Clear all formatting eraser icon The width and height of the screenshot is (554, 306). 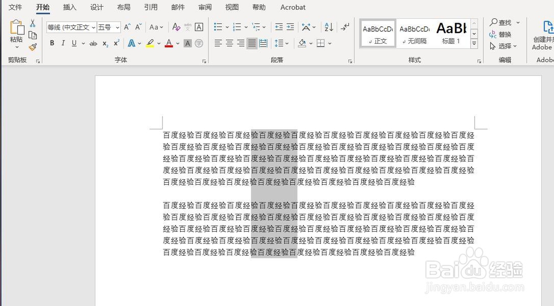(x=176, y=27)
